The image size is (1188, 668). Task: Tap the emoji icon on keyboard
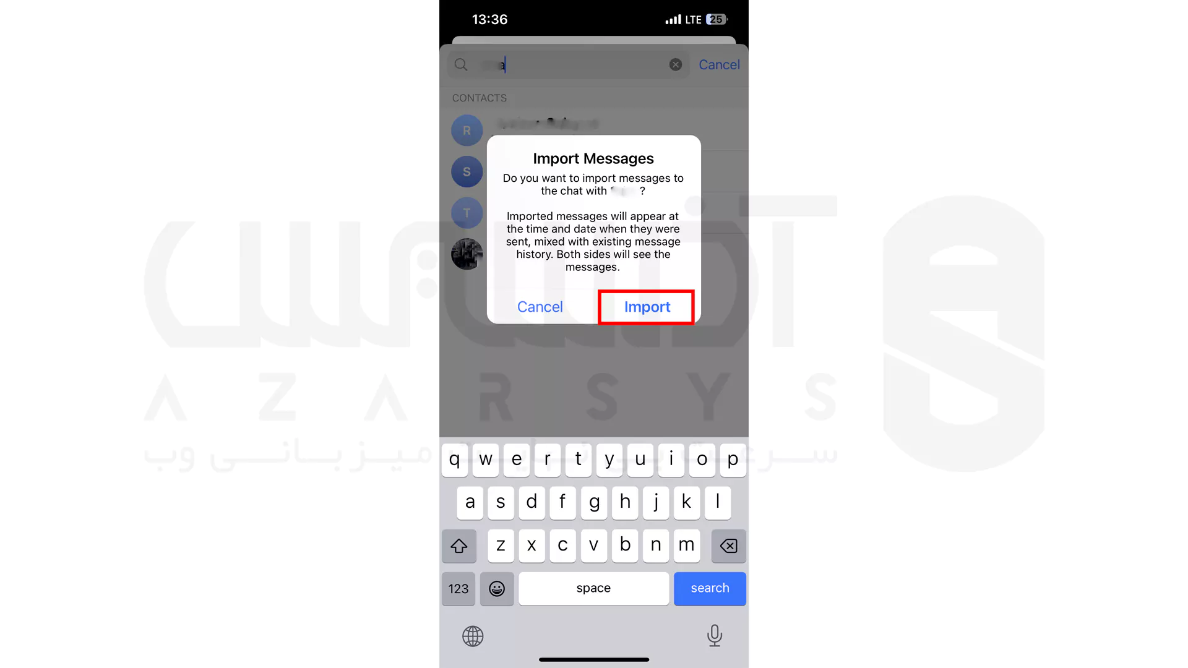[496, 588]
